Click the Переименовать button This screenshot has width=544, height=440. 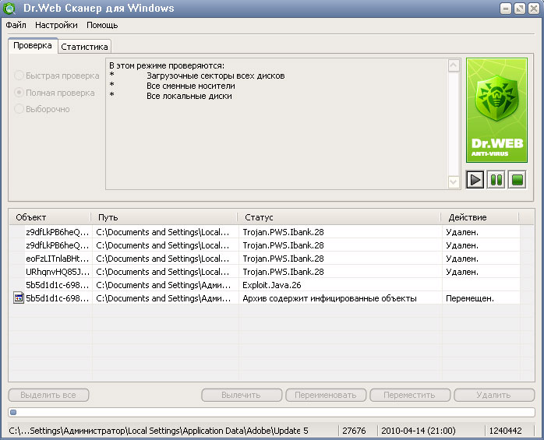(326, 395)
